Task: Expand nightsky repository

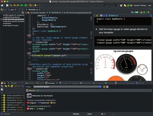Action: (x=2, y=105)
